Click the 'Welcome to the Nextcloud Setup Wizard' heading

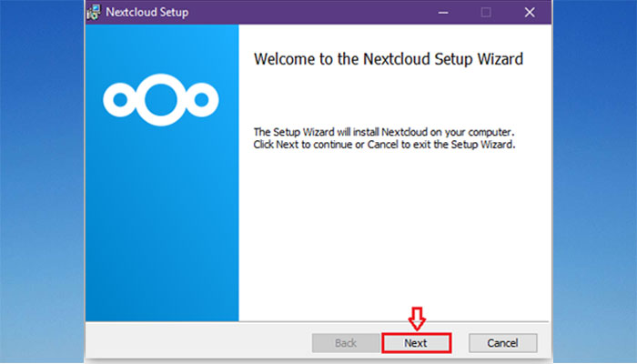coord(389,59)
